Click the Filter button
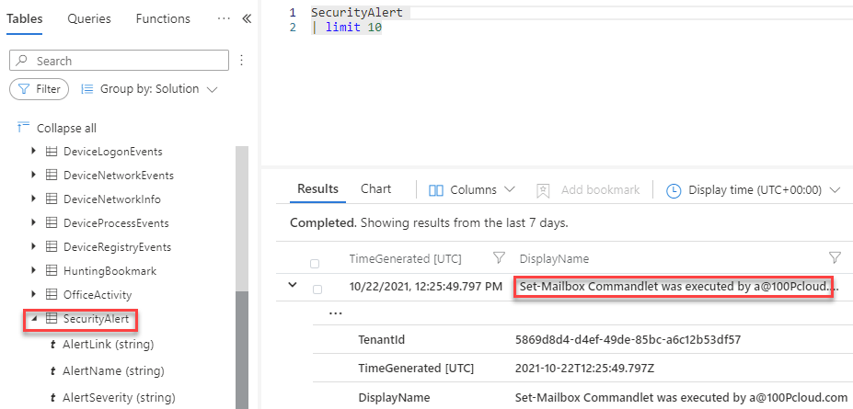This screenshot has height=409, width=853. pos(39,89)
